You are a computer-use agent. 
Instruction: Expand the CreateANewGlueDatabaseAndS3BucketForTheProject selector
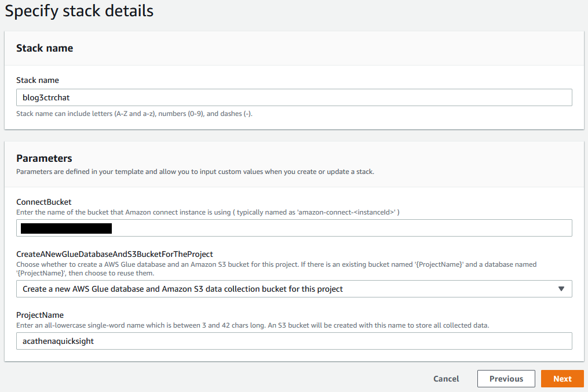294,288
